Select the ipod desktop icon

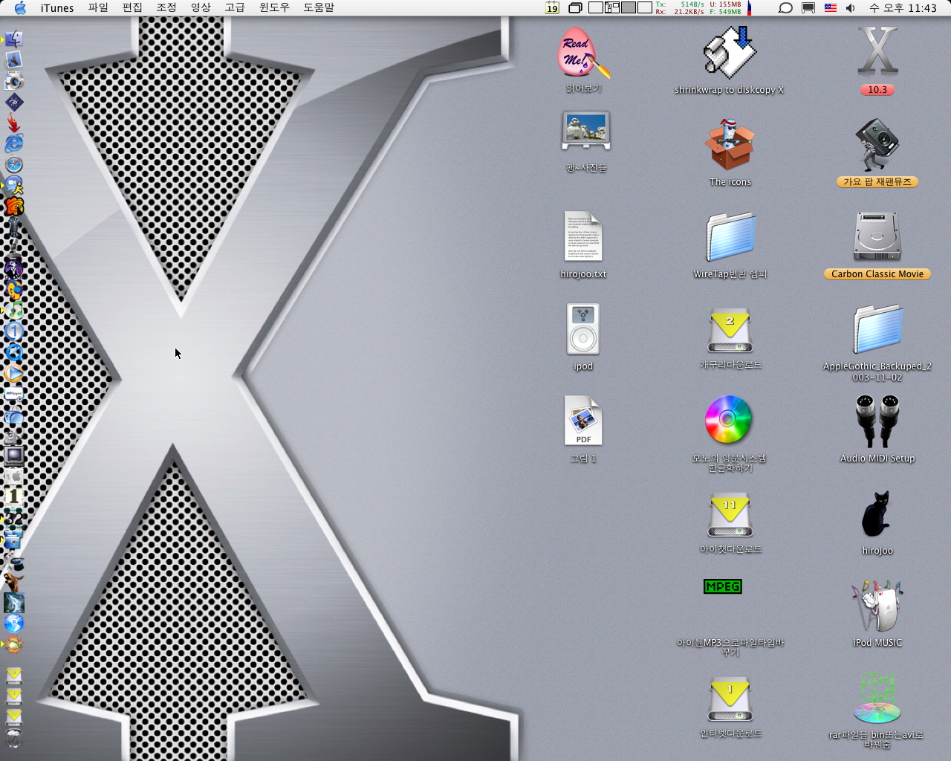pyautogui.click(x=583, y=330)
